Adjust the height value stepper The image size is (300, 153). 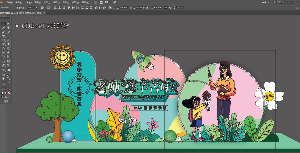pos(174,8)
